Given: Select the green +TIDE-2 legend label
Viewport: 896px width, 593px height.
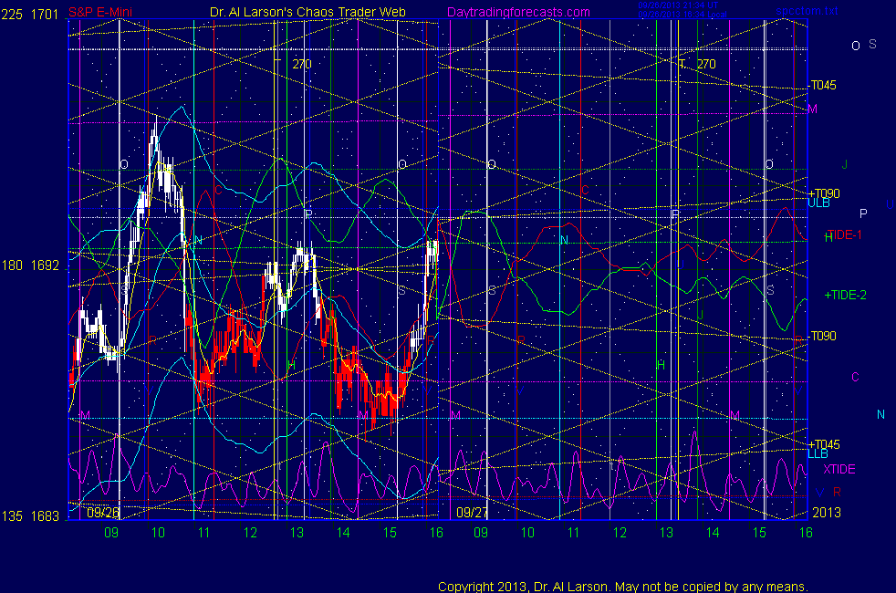Looking at the screenshot, I should (846, 295).
